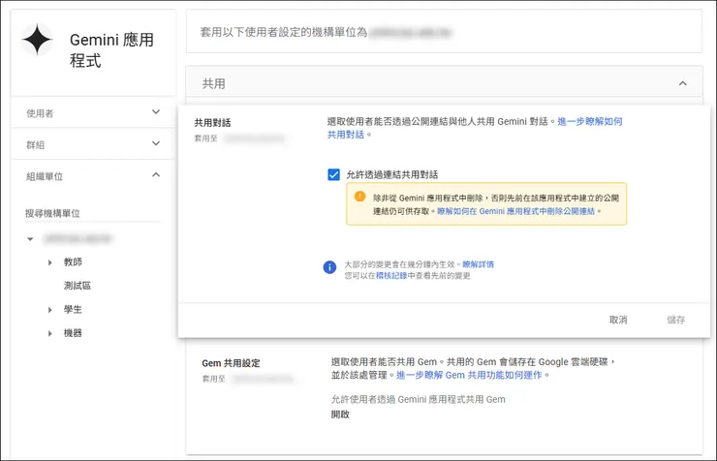Image resolution: width=717 pixels, height=461 pixels.
Task: Click the 儲存 button
Action: point(676,320)
